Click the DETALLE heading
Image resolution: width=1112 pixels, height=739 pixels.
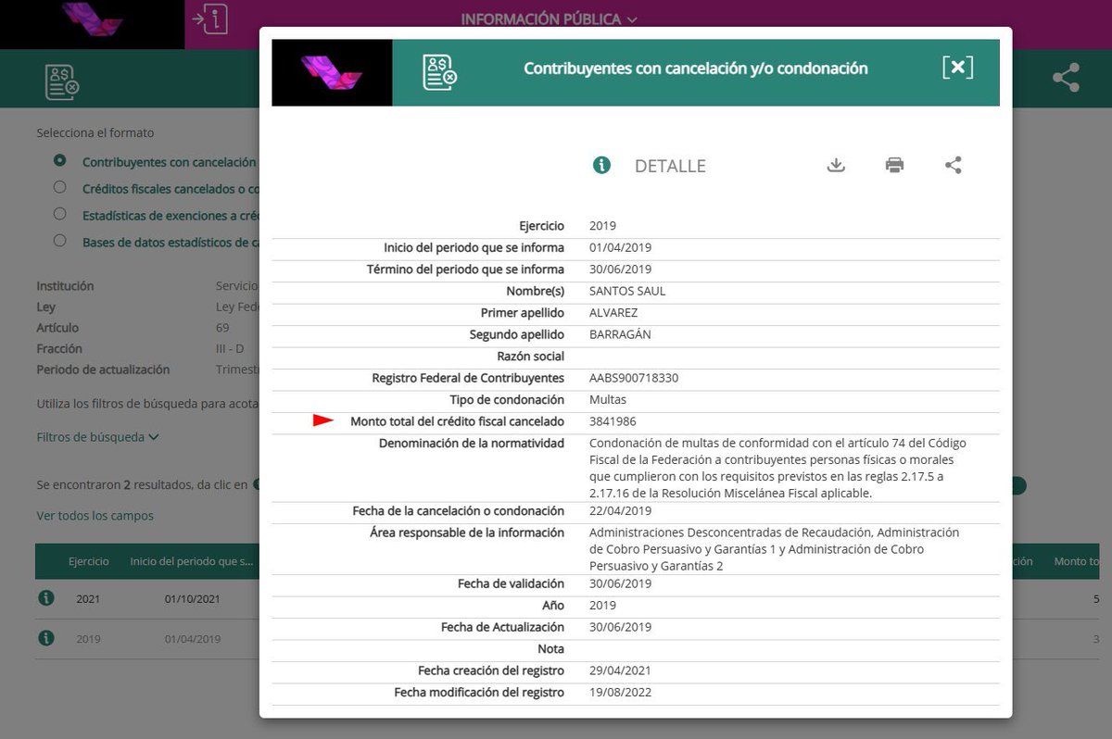click(670, 166)
